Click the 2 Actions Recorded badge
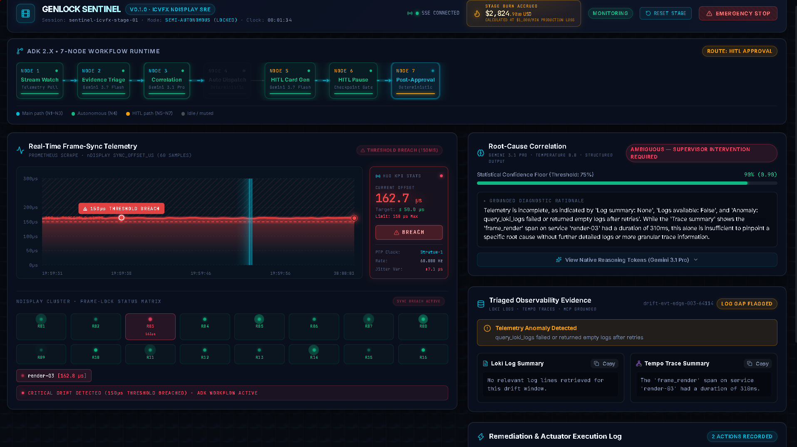The width and height of the screenshot is (797, 447). pyautogui.click(x=742, y=437)
